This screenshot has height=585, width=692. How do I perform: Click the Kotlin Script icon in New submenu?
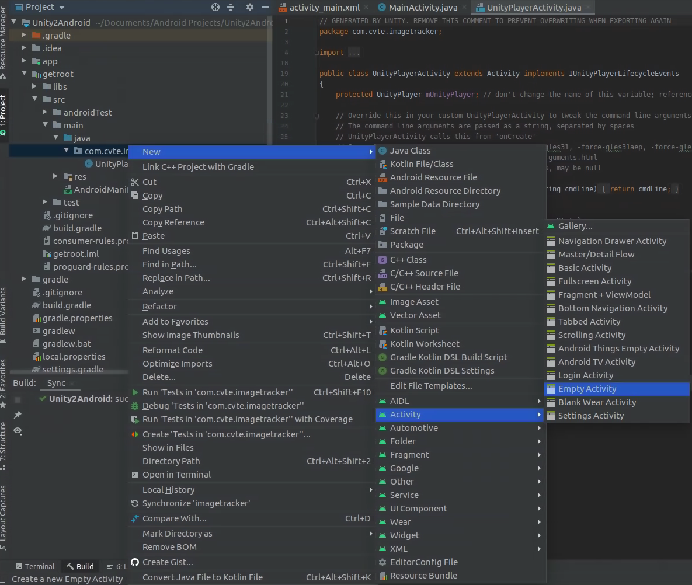click(x=382, y=330)
